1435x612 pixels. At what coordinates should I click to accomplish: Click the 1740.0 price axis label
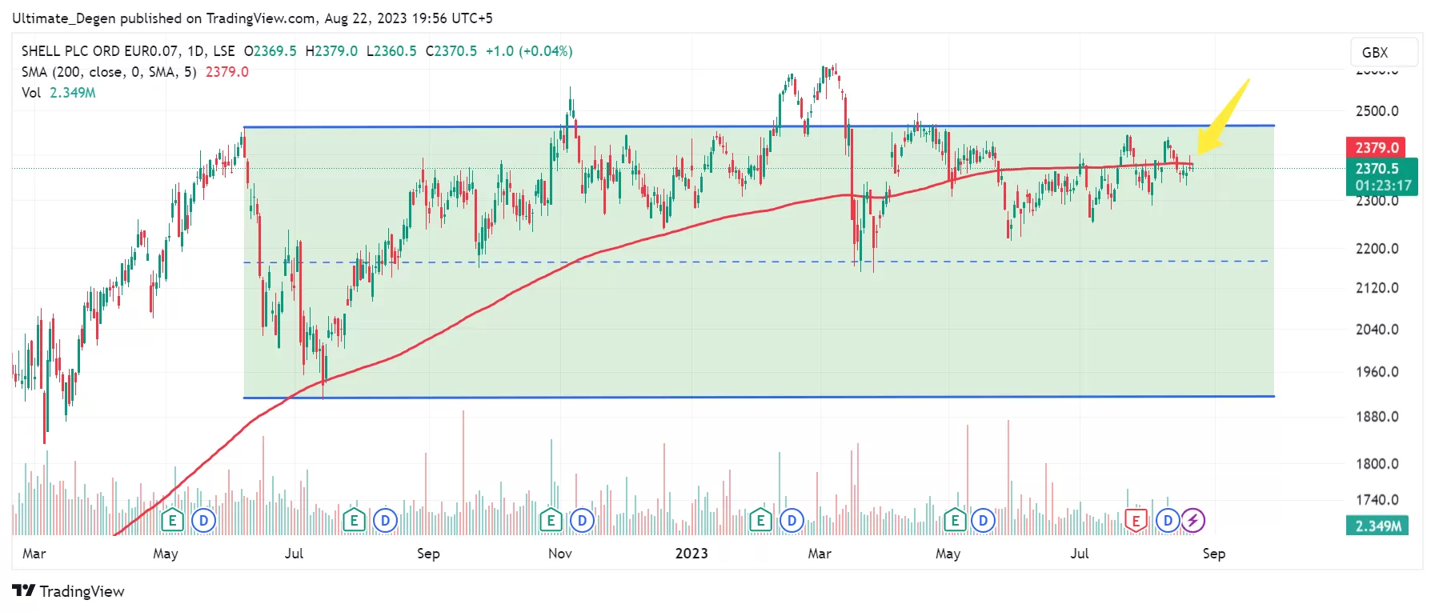coord(1377,500)
